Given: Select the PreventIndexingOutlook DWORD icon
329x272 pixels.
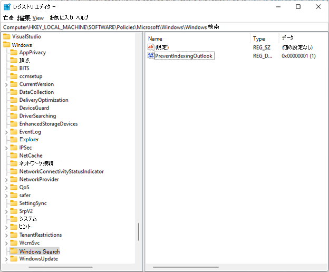Looking at the screenshot, I should tap(151, 56).
